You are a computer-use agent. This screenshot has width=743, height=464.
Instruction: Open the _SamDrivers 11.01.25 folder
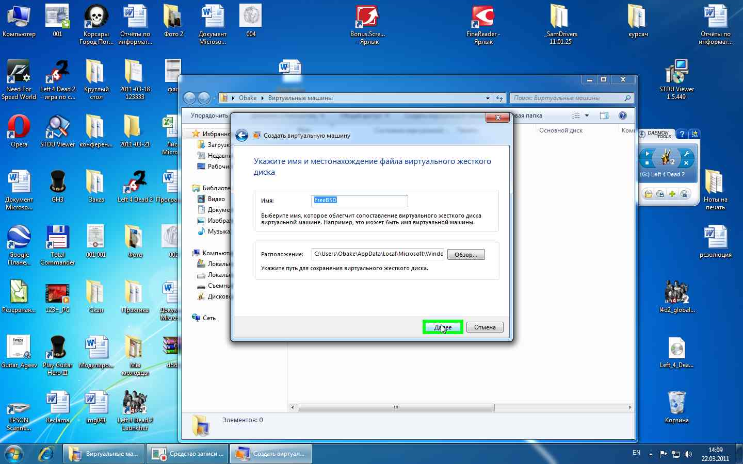[x=560, y=24]
